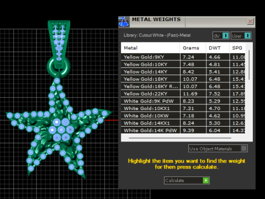
Task: Click the 7.24 grams value
Action: point(188,57)
